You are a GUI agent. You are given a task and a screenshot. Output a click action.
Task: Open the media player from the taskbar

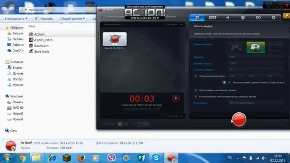click(x=96, y=158)
